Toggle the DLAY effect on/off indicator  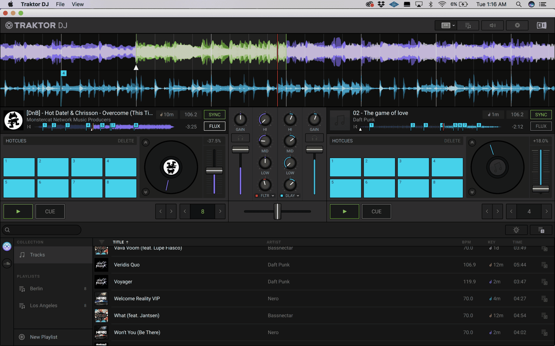(x=282, y=196)
